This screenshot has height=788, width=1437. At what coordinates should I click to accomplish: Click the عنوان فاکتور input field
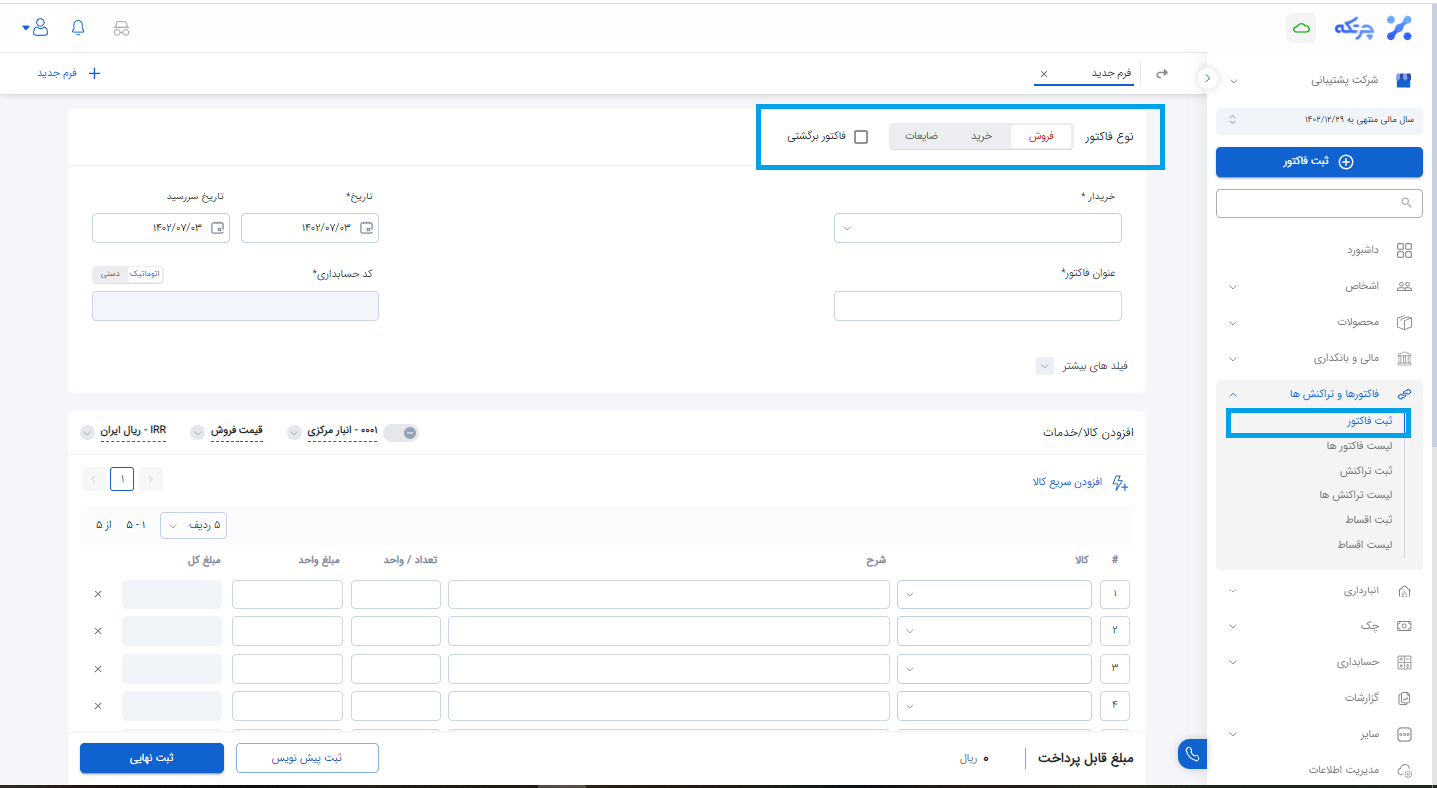coord(977,306)
